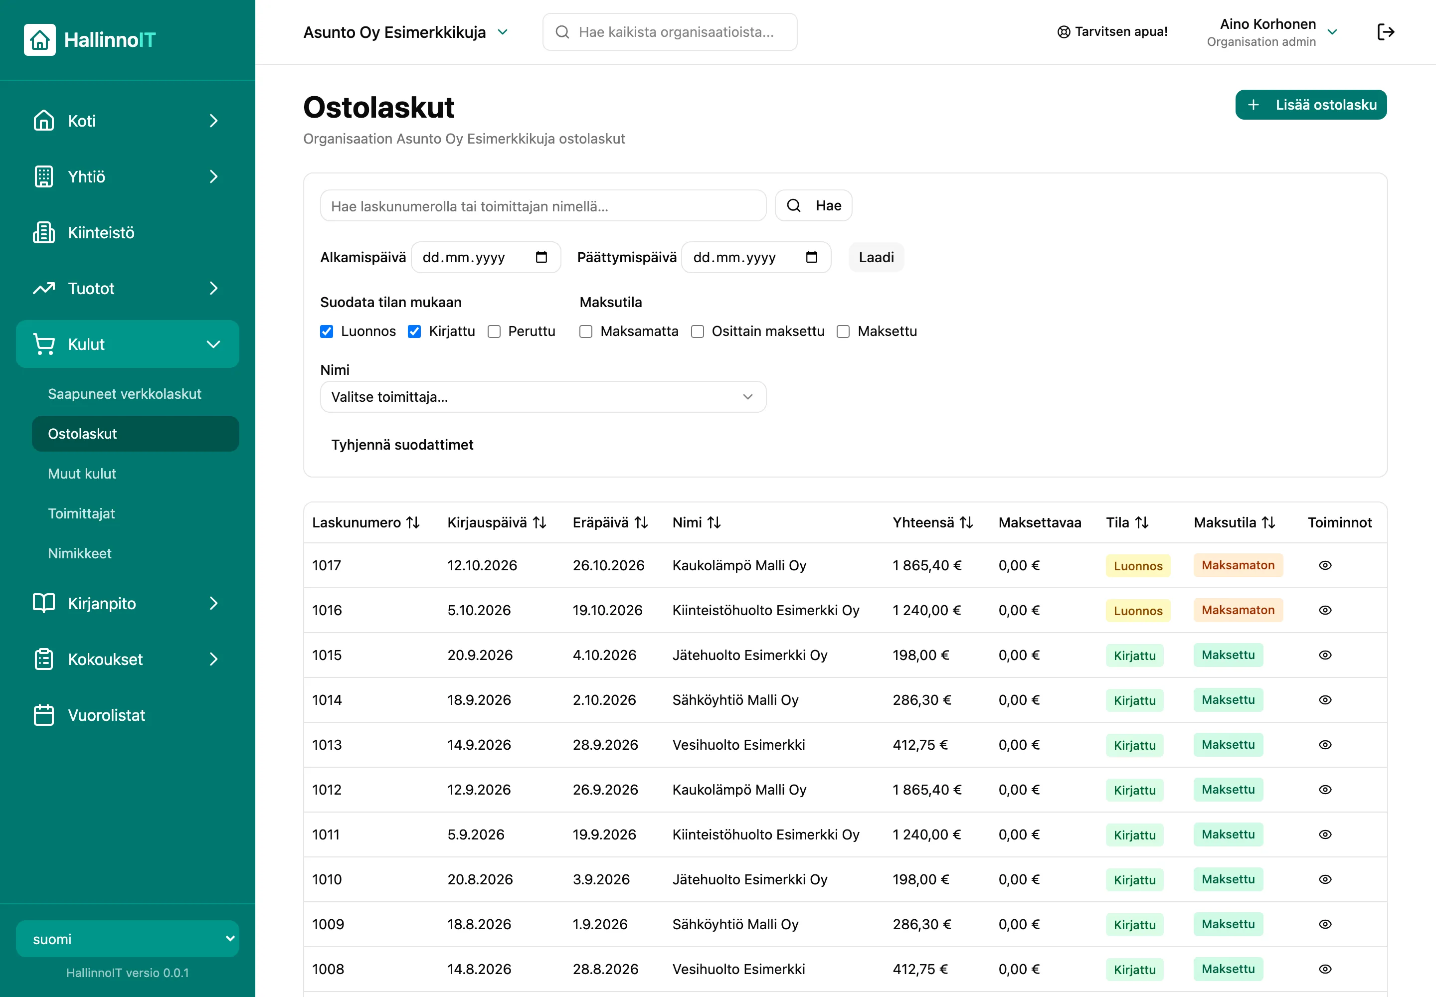
Task: View invoice 1015 via eye icon
Action: [1325, 656]
